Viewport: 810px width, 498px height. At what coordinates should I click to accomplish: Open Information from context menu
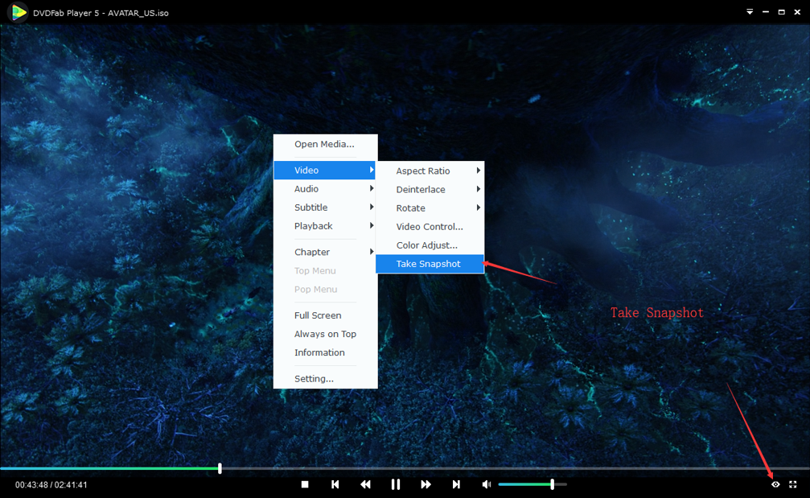[x=326, y=352]
